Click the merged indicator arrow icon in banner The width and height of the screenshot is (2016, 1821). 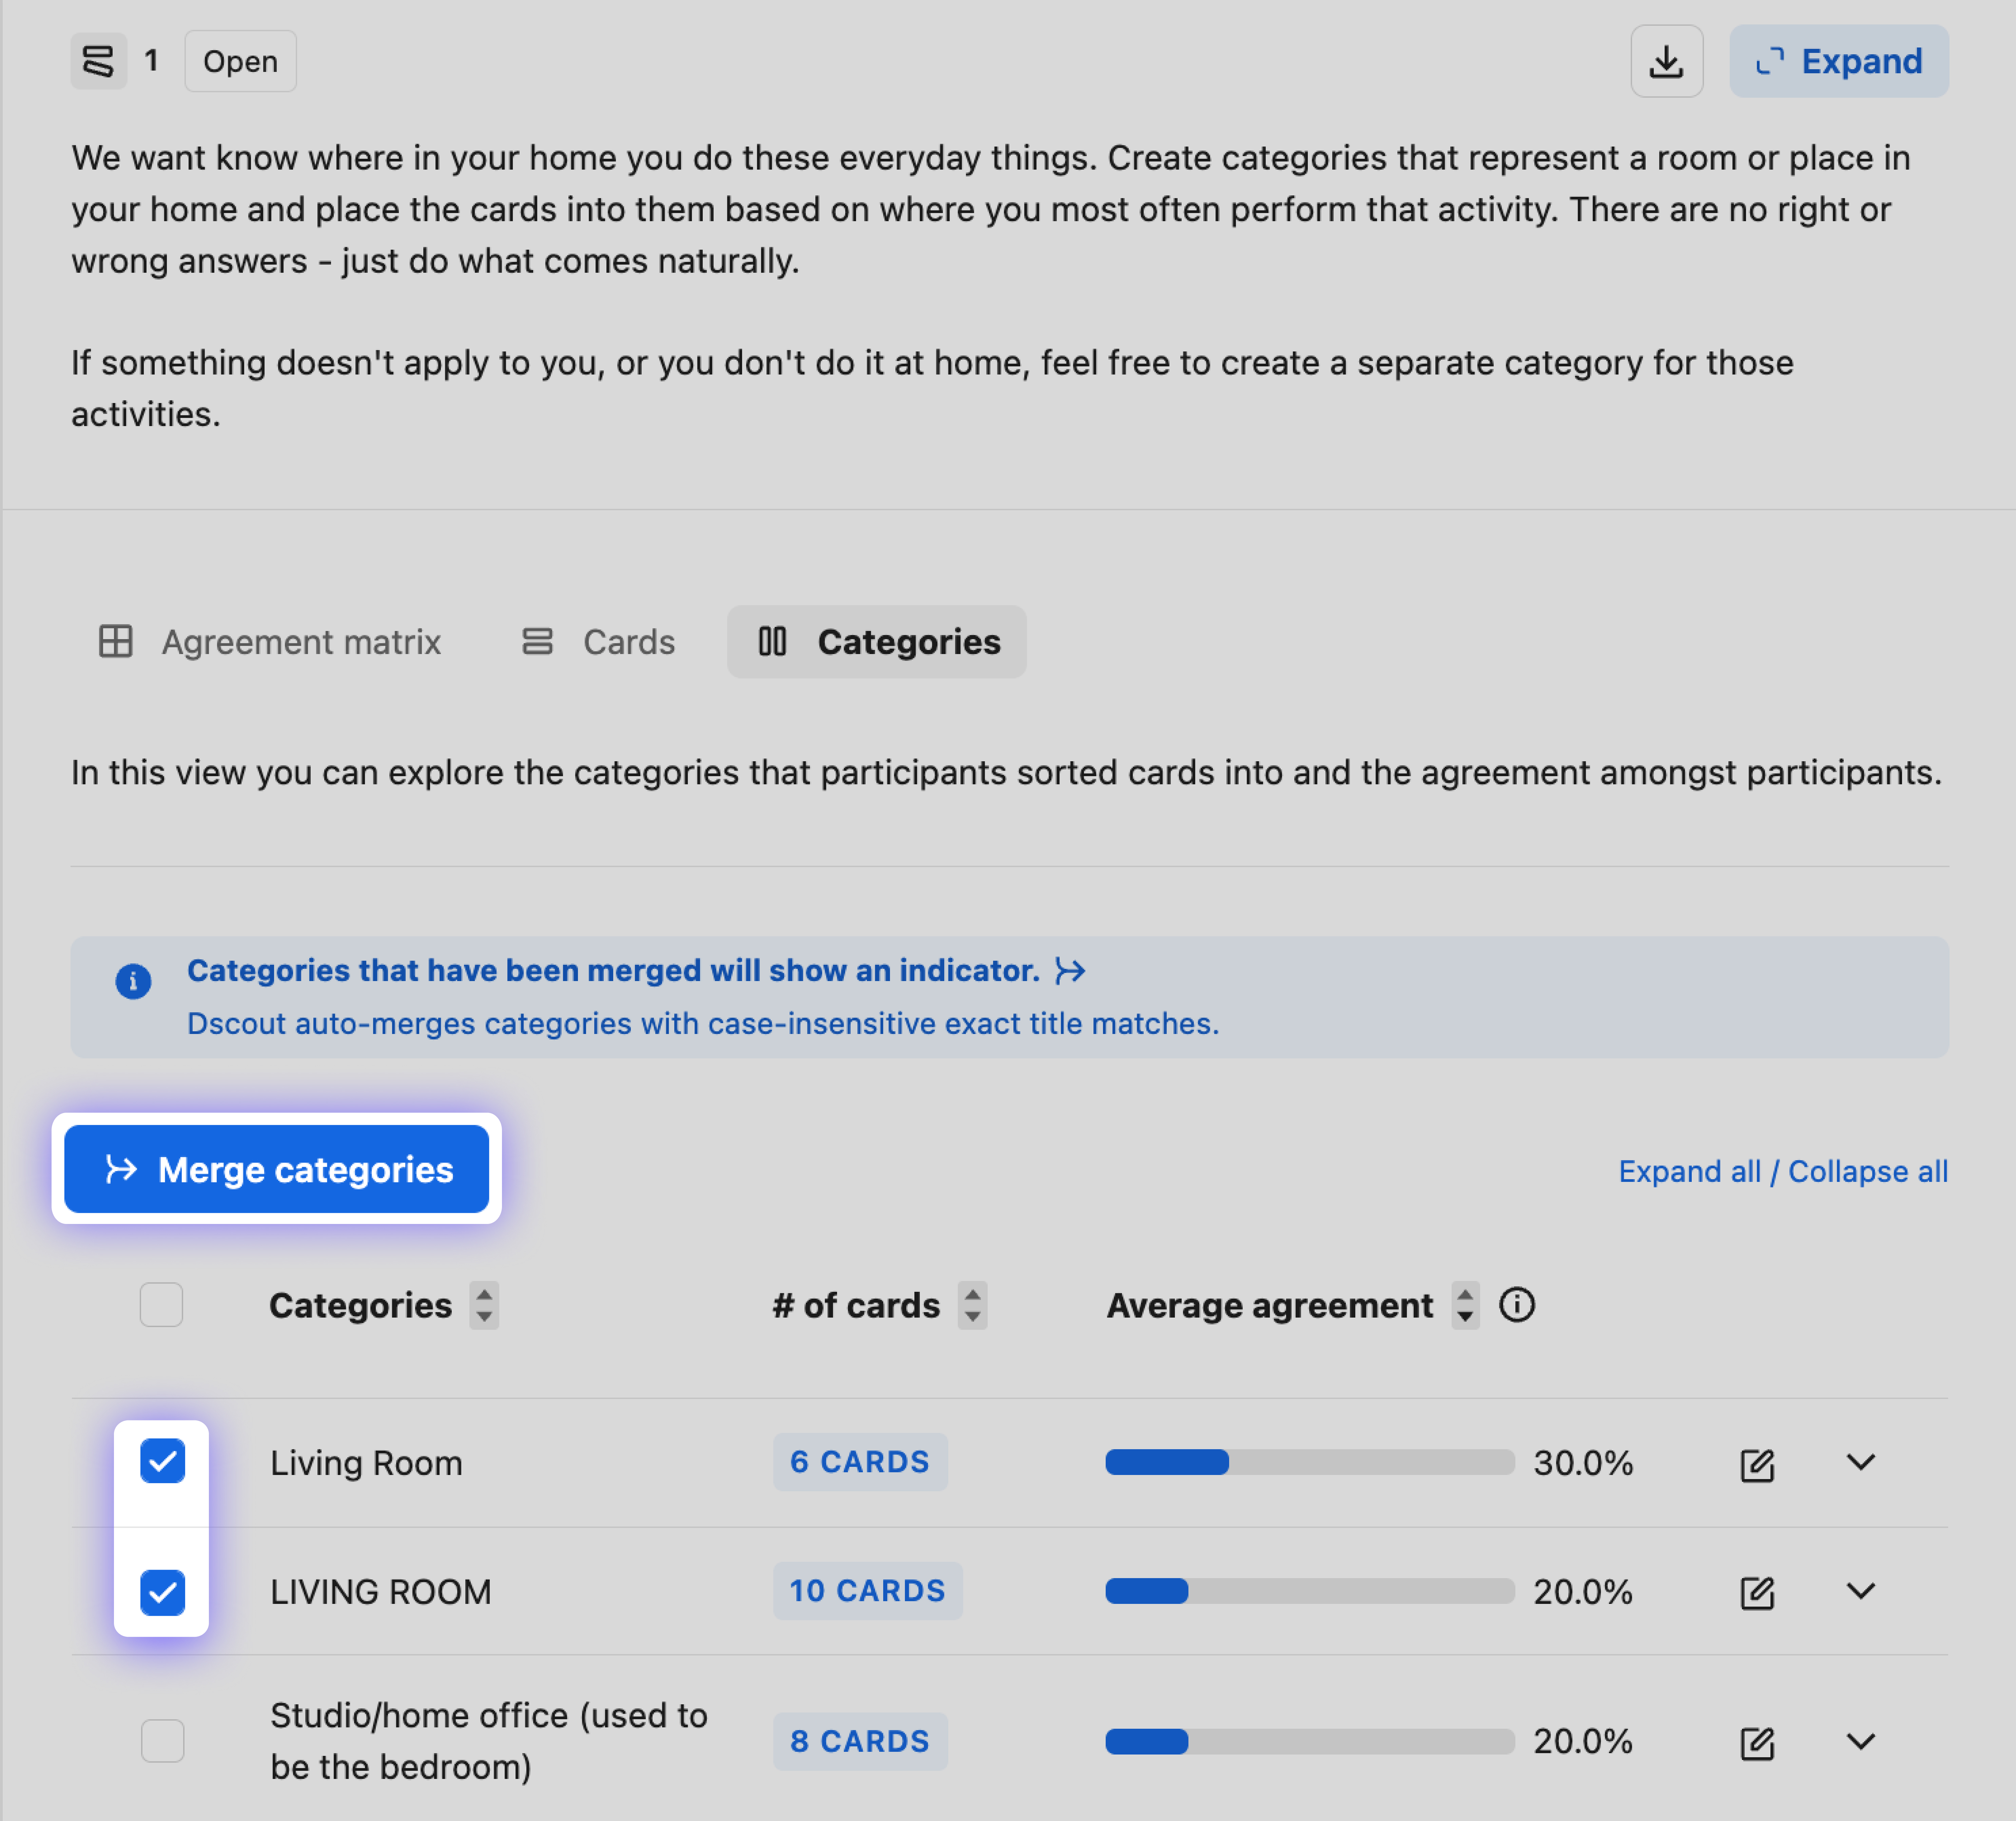click(x=1070, y=971)
